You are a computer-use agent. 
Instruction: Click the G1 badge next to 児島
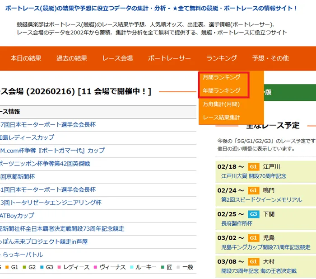[x=253, y=237]
